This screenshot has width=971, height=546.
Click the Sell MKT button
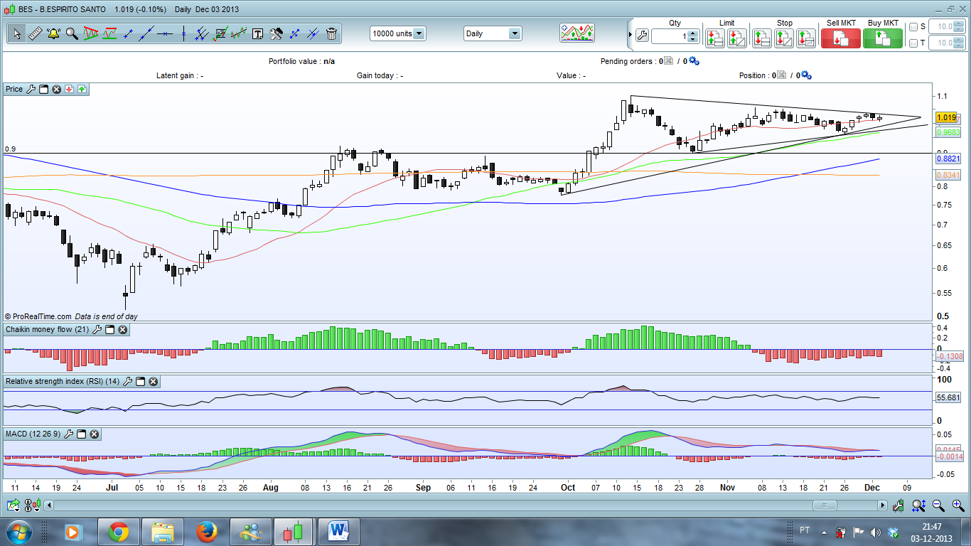coord(840,38)
